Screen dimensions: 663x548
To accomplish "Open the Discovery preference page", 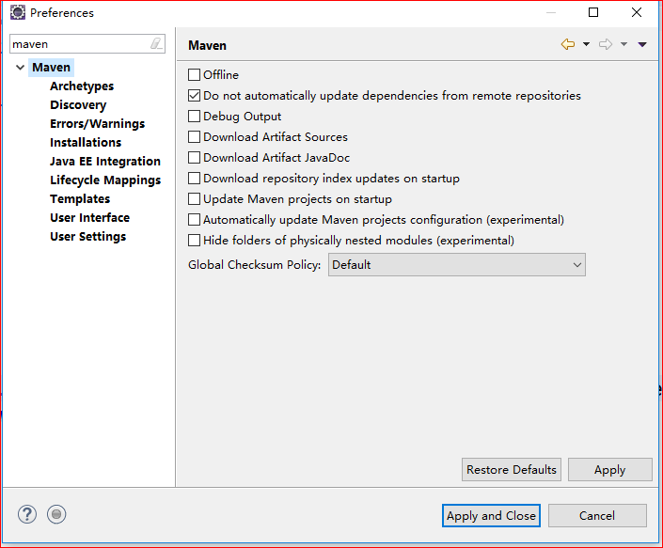I will (x=78, y=104).
